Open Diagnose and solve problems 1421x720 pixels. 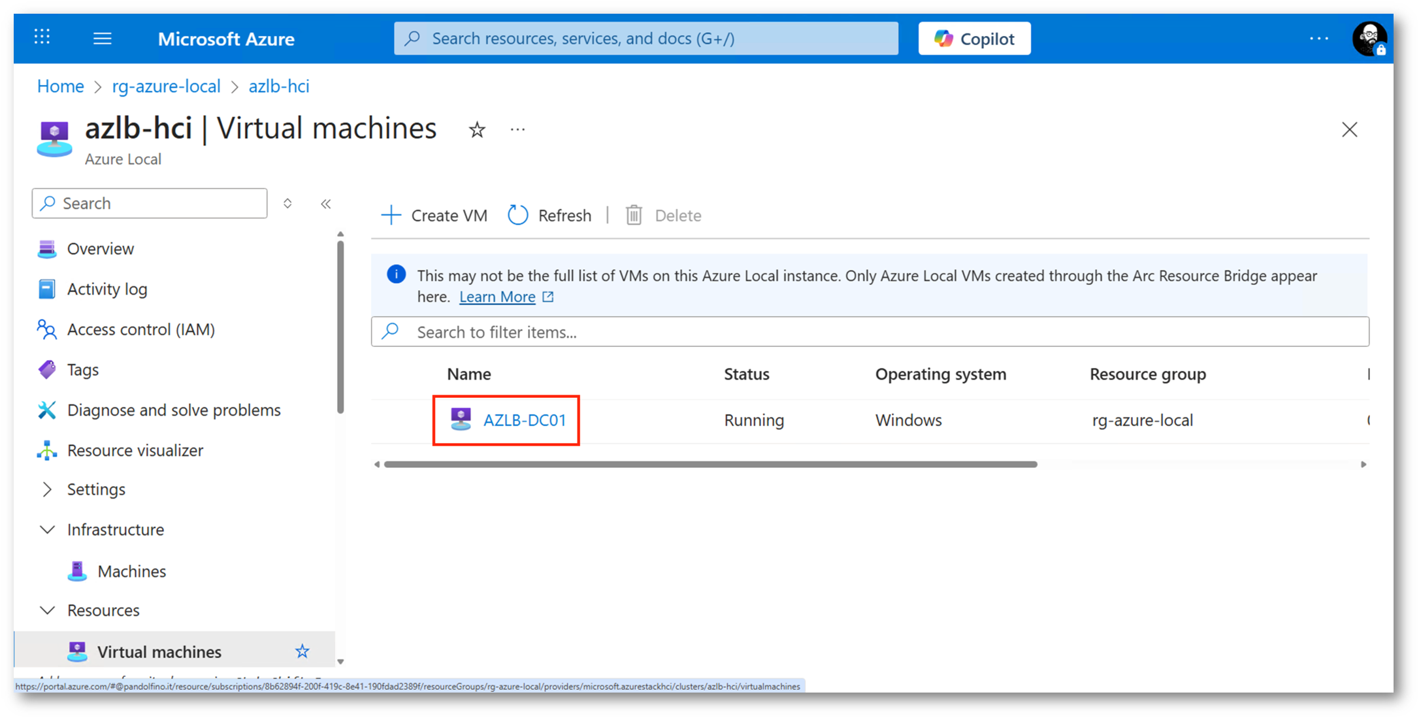pos(173,410)
